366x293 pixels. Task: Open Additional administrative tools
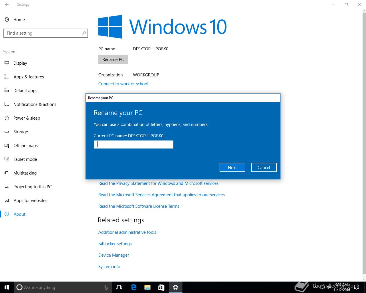pyautogui.click(x=127, y=232)
